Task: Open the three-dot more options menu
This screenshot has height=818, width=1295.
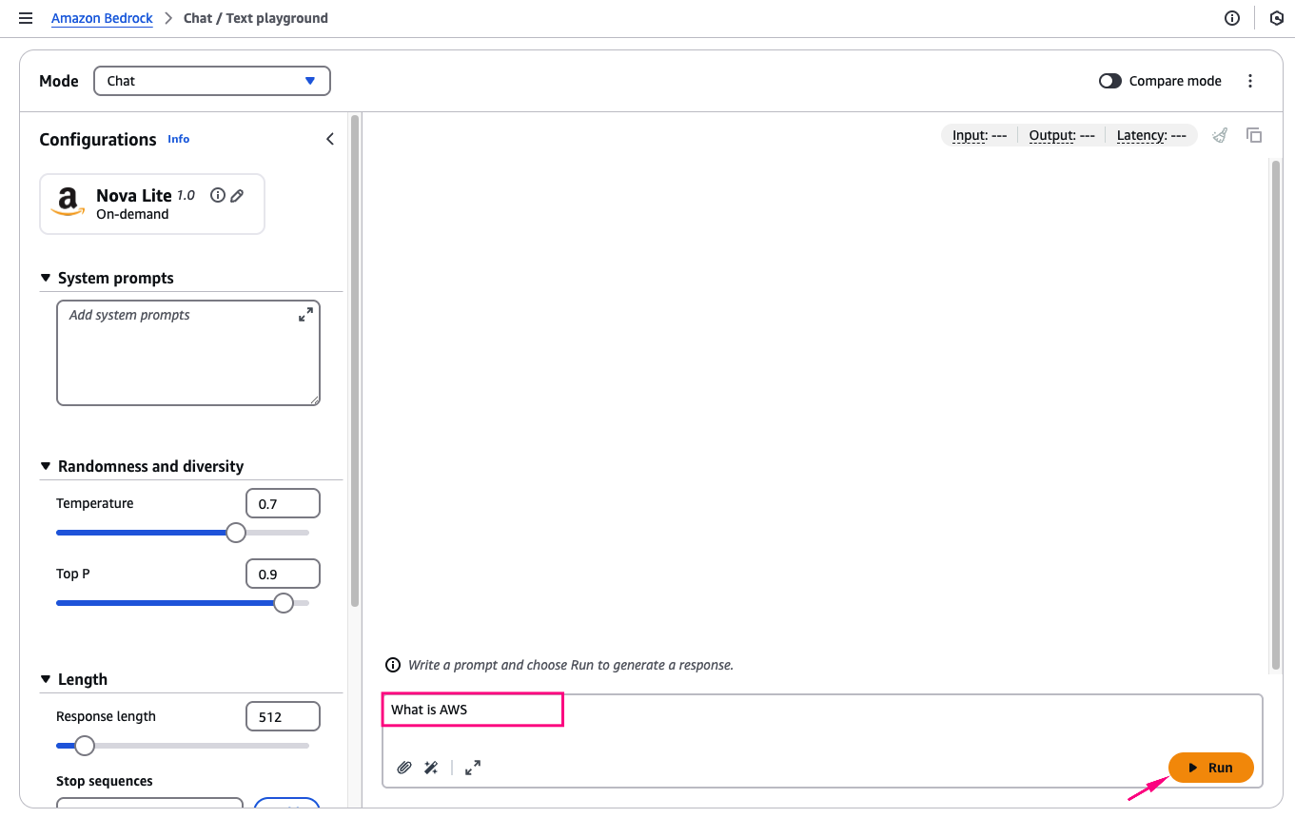Action: click(1250, 81)
